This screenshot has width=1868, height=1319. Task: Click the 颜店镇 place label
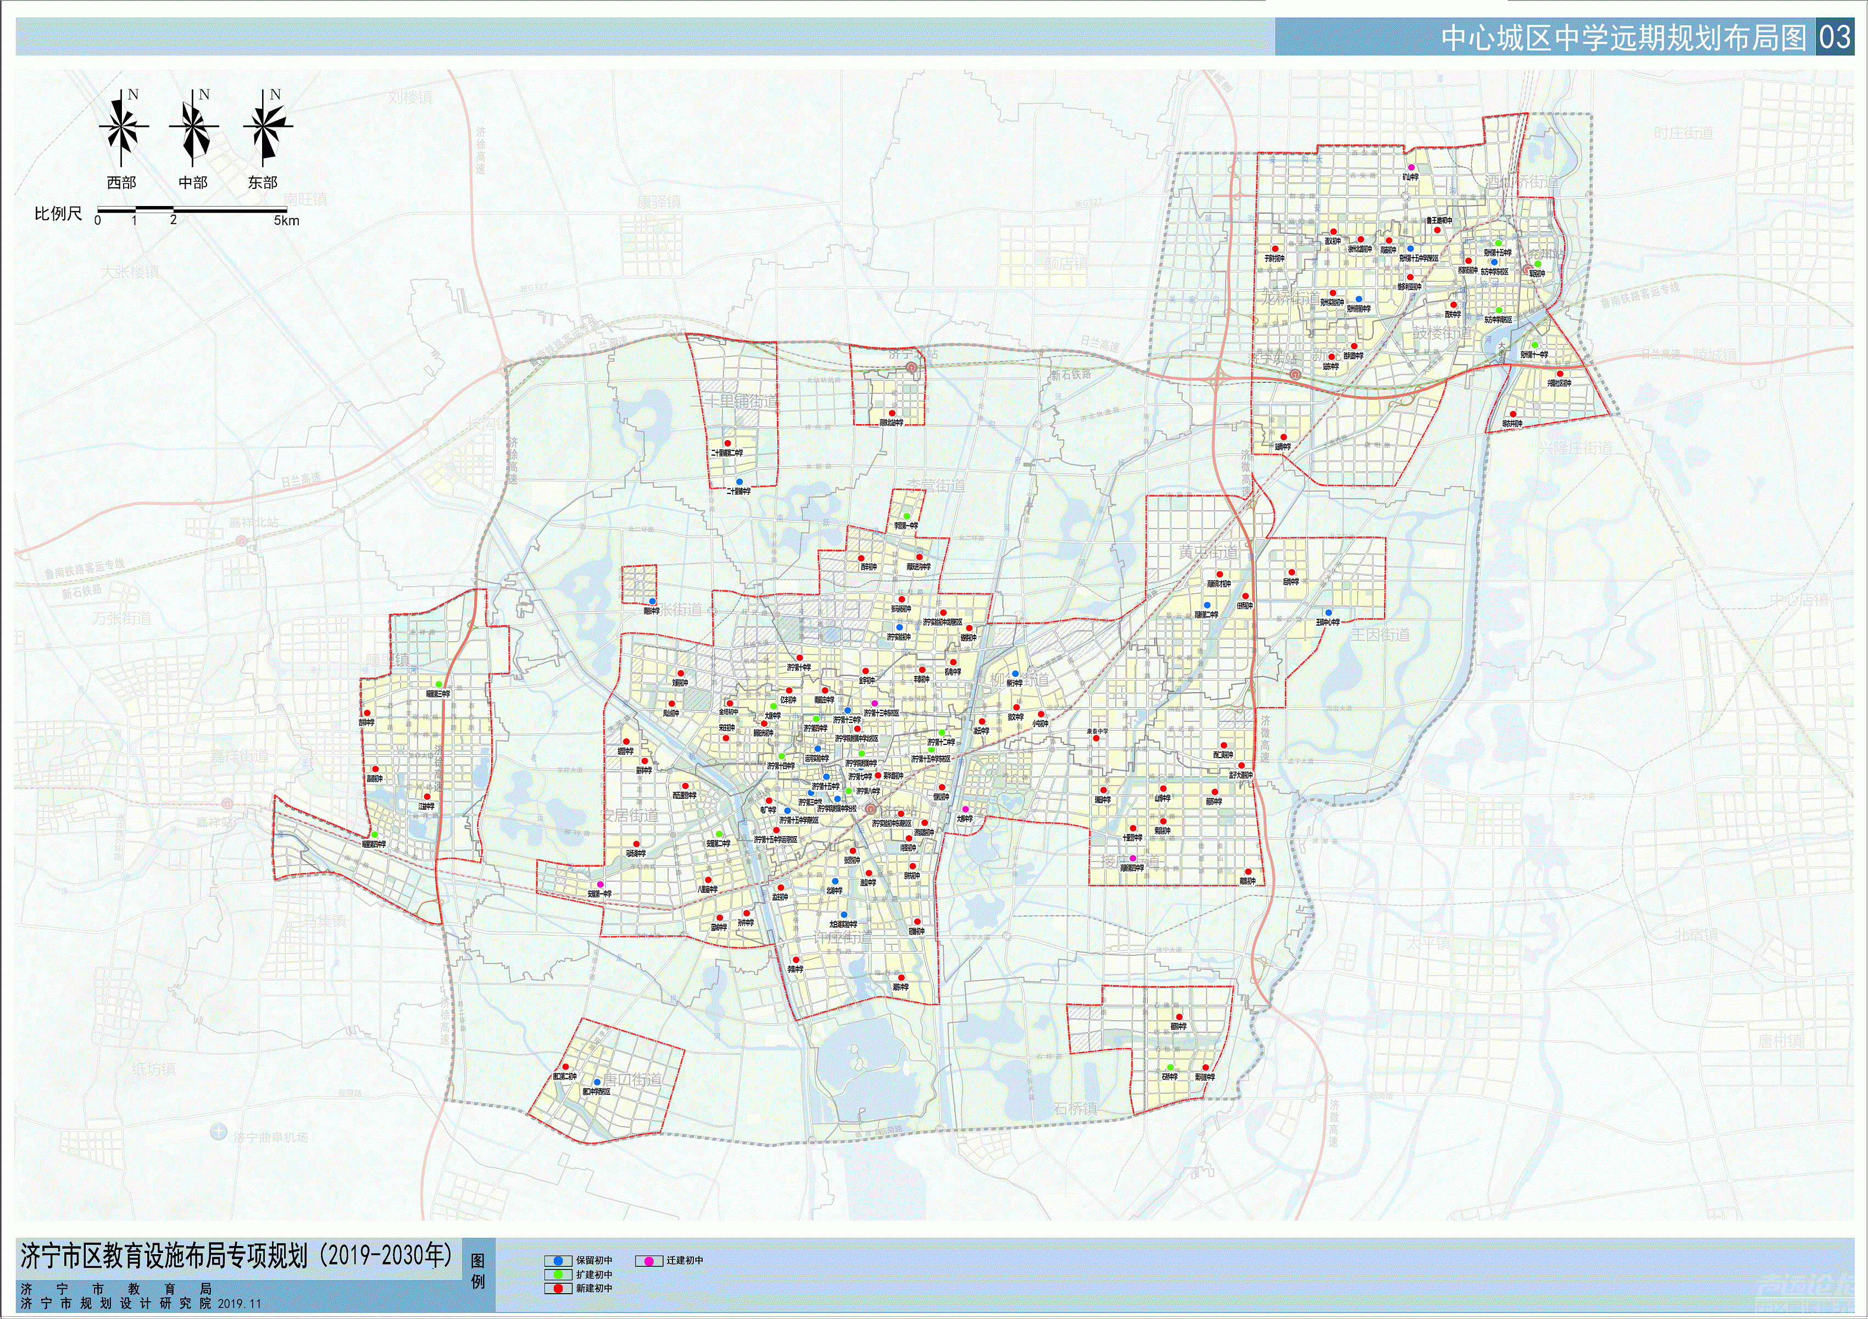tap(1066, 264)
